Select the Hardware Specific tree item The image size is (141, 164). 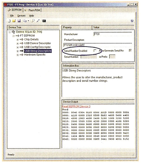tap(35, 55)
